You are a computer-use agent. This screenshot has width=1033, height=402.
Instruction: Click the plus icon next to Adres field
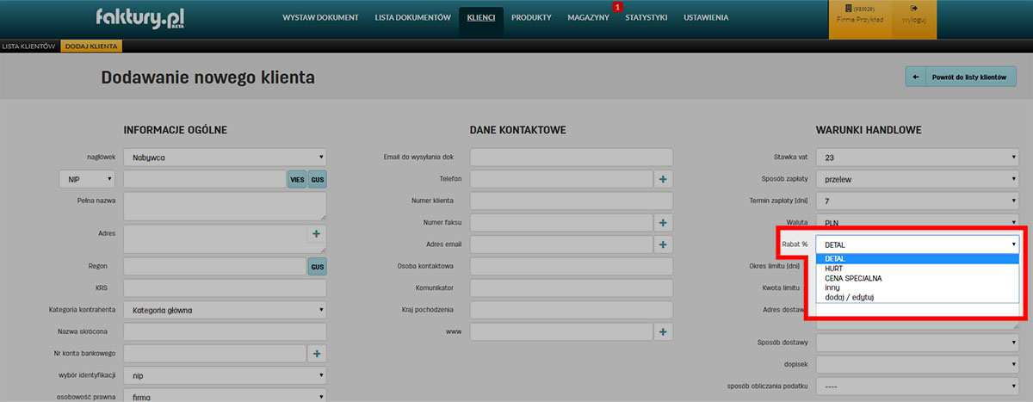pyautogui.click(x=316, y=233)
